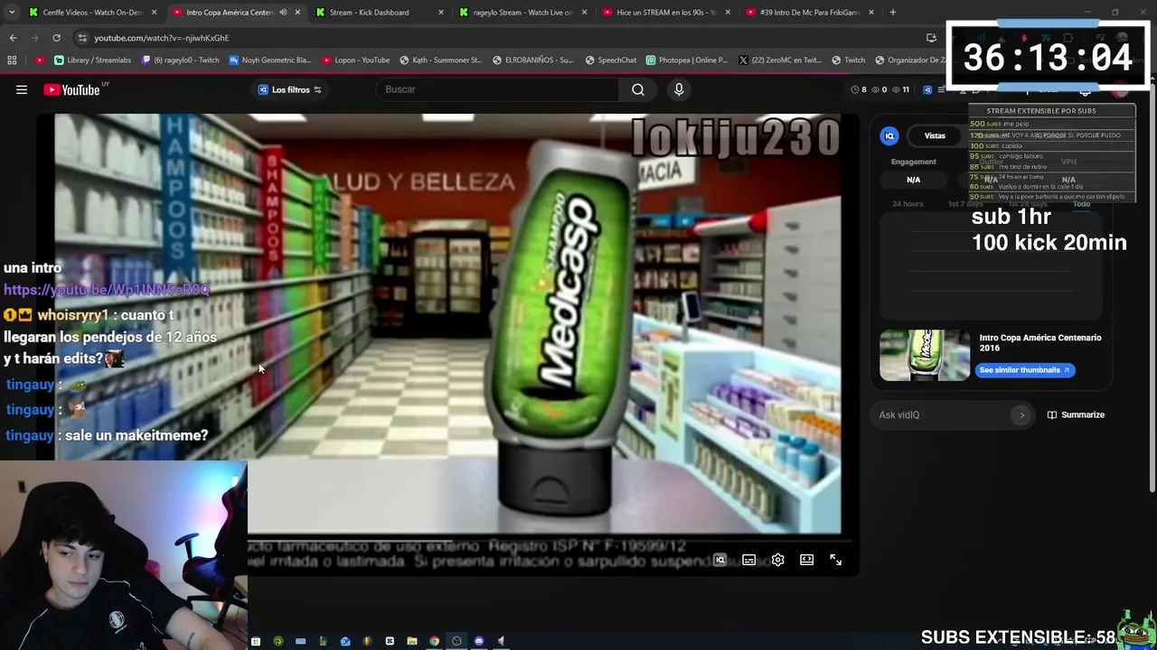Go back with the browser back arrow
The image size is (1157, 650).
(x=13, y=38)
